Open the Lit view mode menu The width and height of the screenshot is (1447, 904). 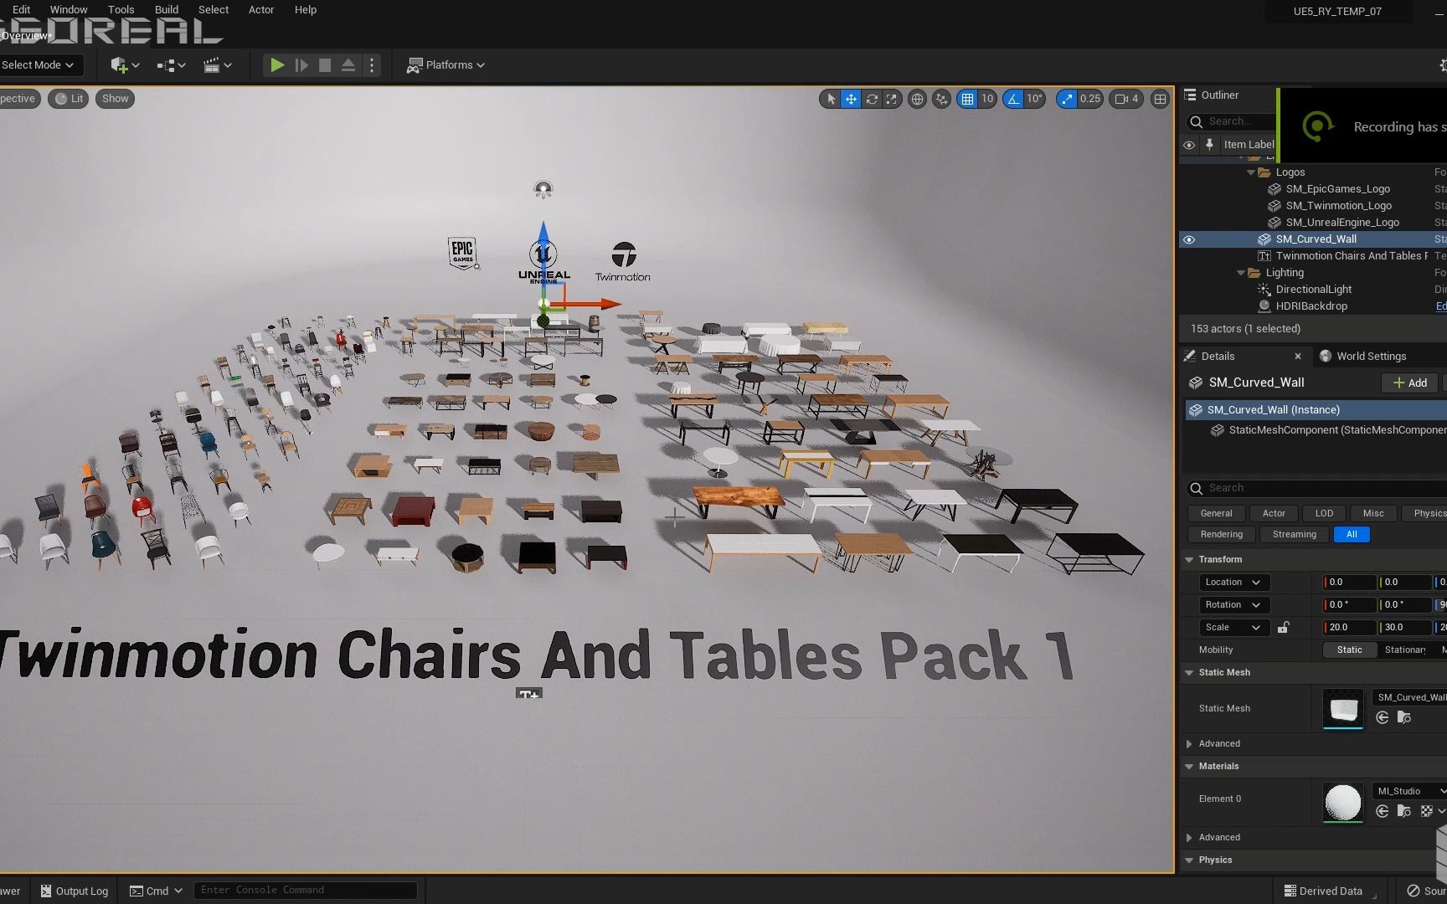(x=69, y=99)
